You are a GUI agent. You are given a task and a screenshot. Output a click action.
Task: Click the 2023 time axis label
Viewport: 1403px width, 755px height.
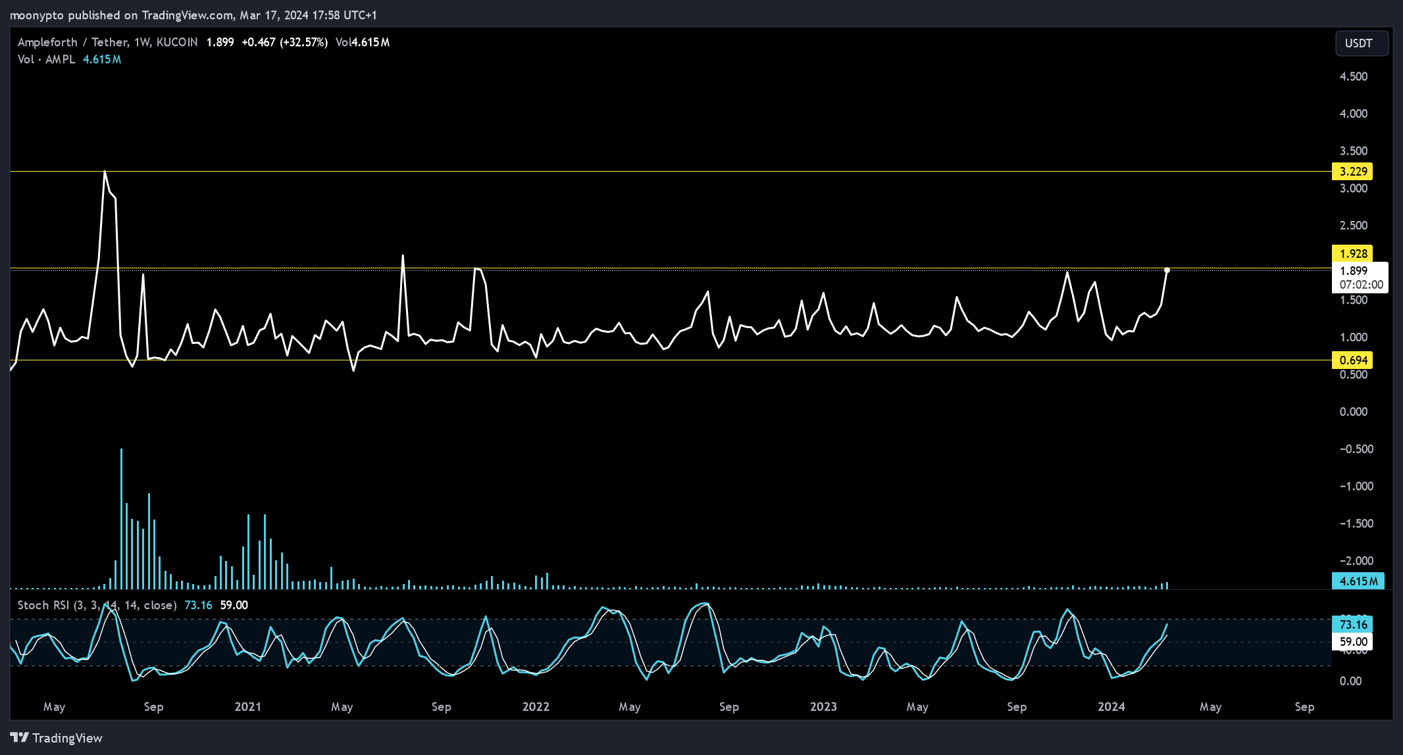tap(823, 707)
